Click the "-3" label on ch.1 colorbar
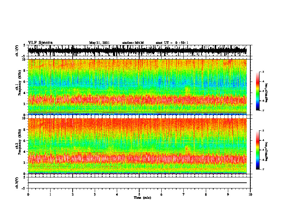The height and width of the screenshot is (218, 282). coord(263,72)
